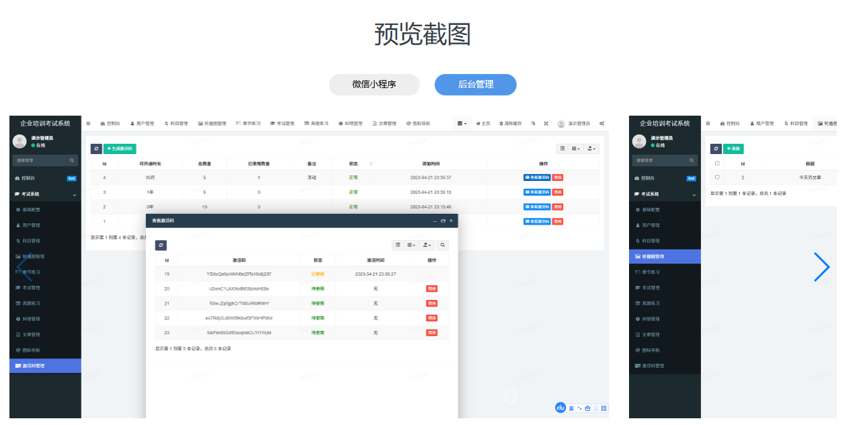Select 控制台 with its dashboard icon in the sidebar

tap(27, 177)
